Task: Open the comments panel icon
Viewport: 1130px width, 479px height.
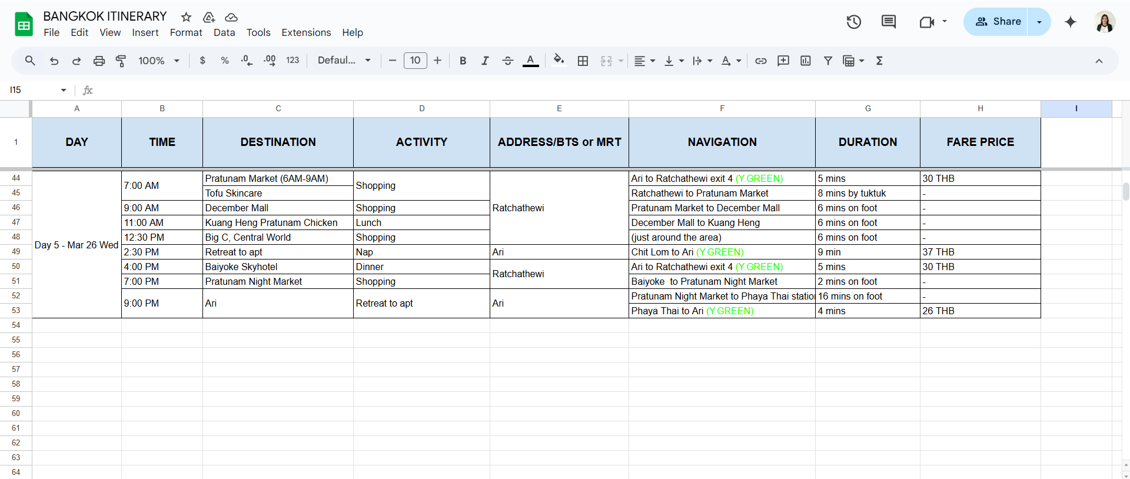Action: pyautogui.click(x=889, y=22)
